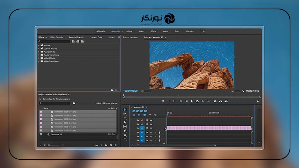Image resolution: width=299 pixels, height=168 pixels.
Task: Open Timeline display settings wrench
Action: coord(155,115)
